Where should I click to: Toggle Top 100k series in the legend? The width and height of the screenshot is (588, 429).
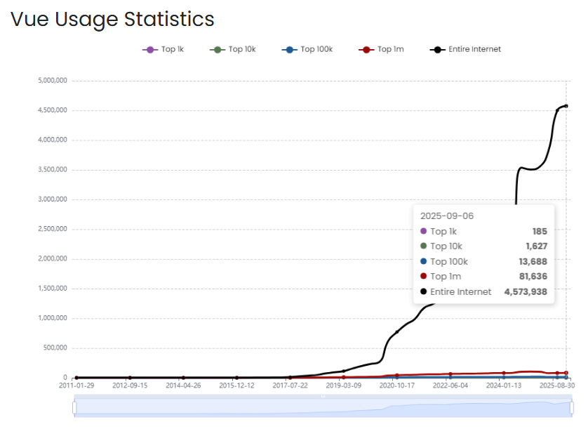tap(307, 49)
